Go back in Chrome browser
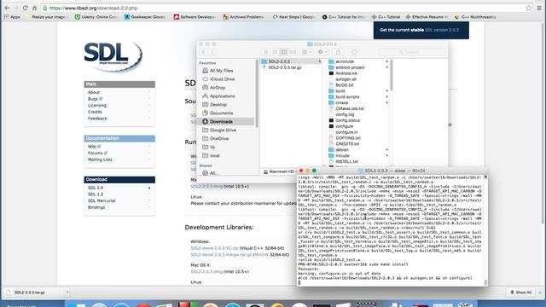The image size is (546, 307). 7,8
